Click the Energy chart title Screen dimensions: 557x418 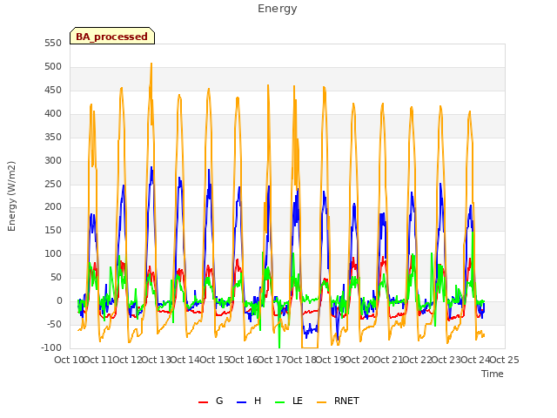pos(278,9)
